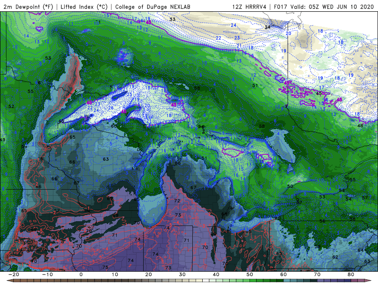Click the '-20' color bar label
Viewport: 378px width, 283px height.
click(14, 275)
